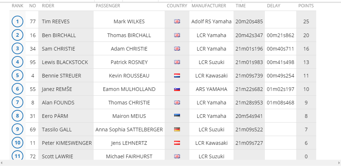The width and height of the screenshot is (341, 167).
Task: Click the Austrian flag for Peter KIMESWENGER
Action: coord(177,143)
